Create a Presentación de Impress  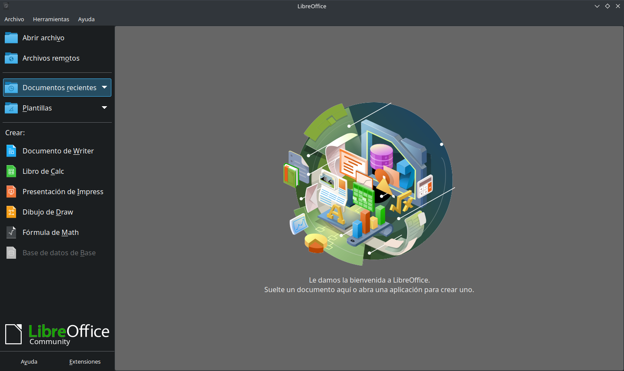click(x=57, y=192)
